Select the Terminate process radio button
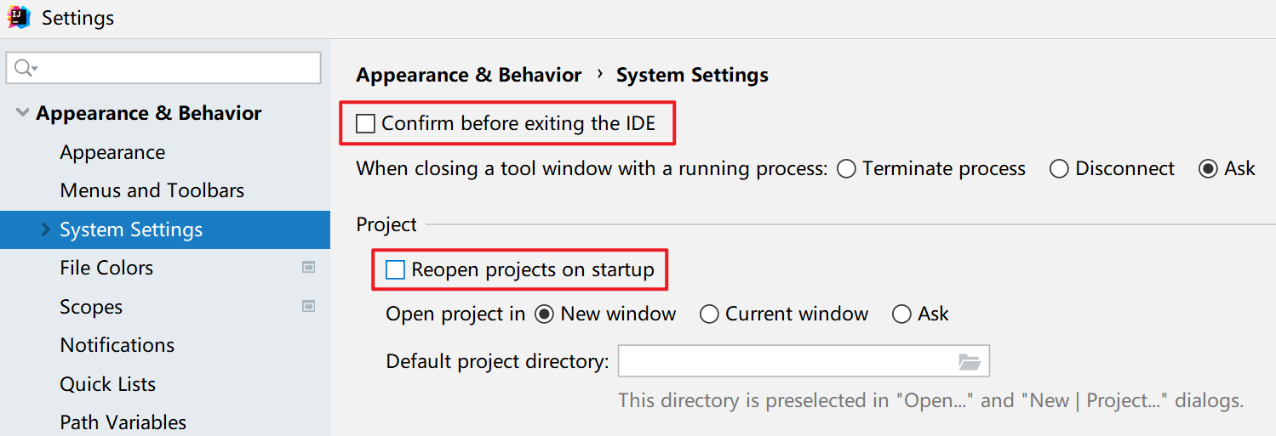The image size is (1276, 436). 846,169
